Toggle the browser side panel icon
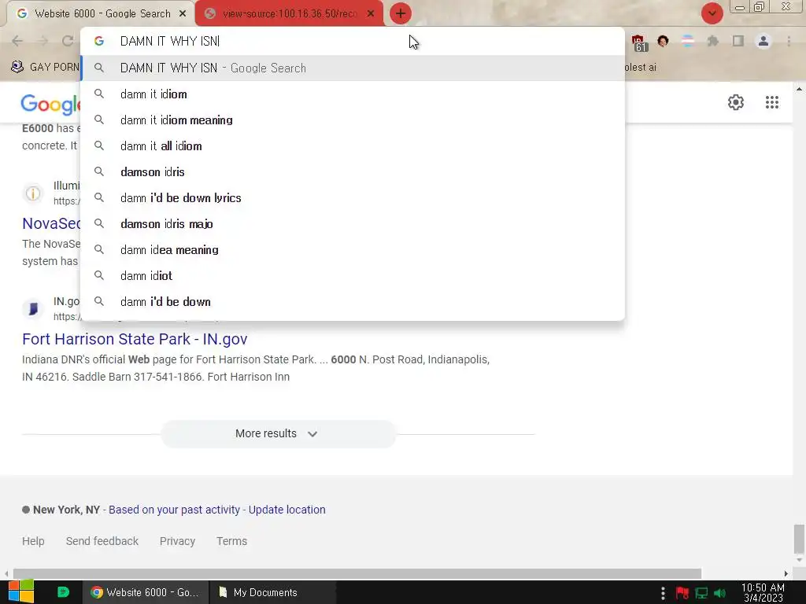Screen dimensions: 806x604 (738, 41)
